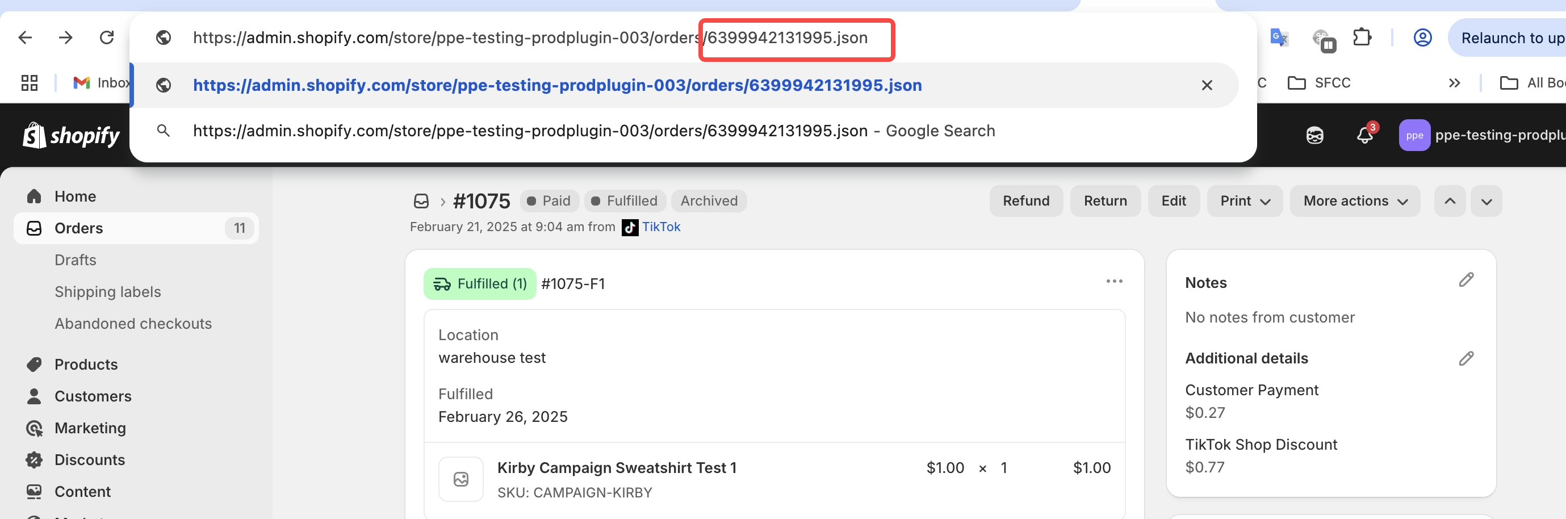
Task: Edit Additional details with pencil icon
Action: [x=1465, y=358]
